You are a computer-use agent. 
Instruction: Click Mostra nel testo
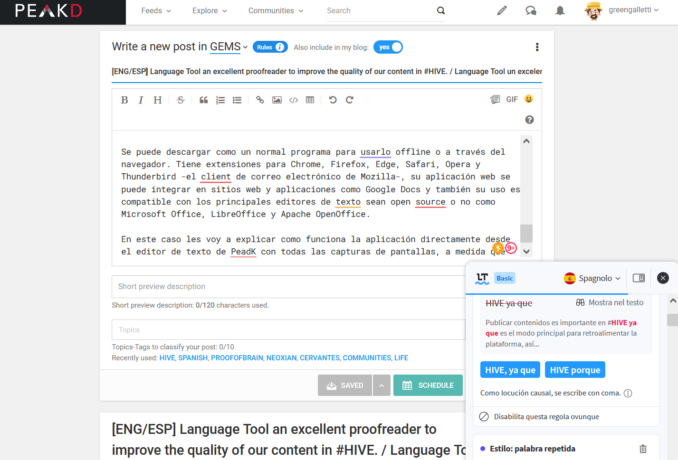[610, 302]
